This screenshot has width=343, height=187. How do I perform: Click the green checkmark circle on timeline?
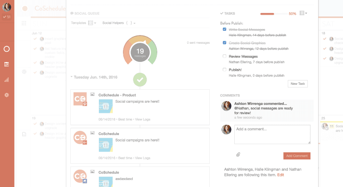coord(140,79)
